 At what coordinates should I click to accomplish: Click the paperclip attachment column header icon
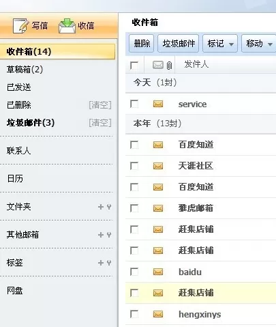coord(169,66)
